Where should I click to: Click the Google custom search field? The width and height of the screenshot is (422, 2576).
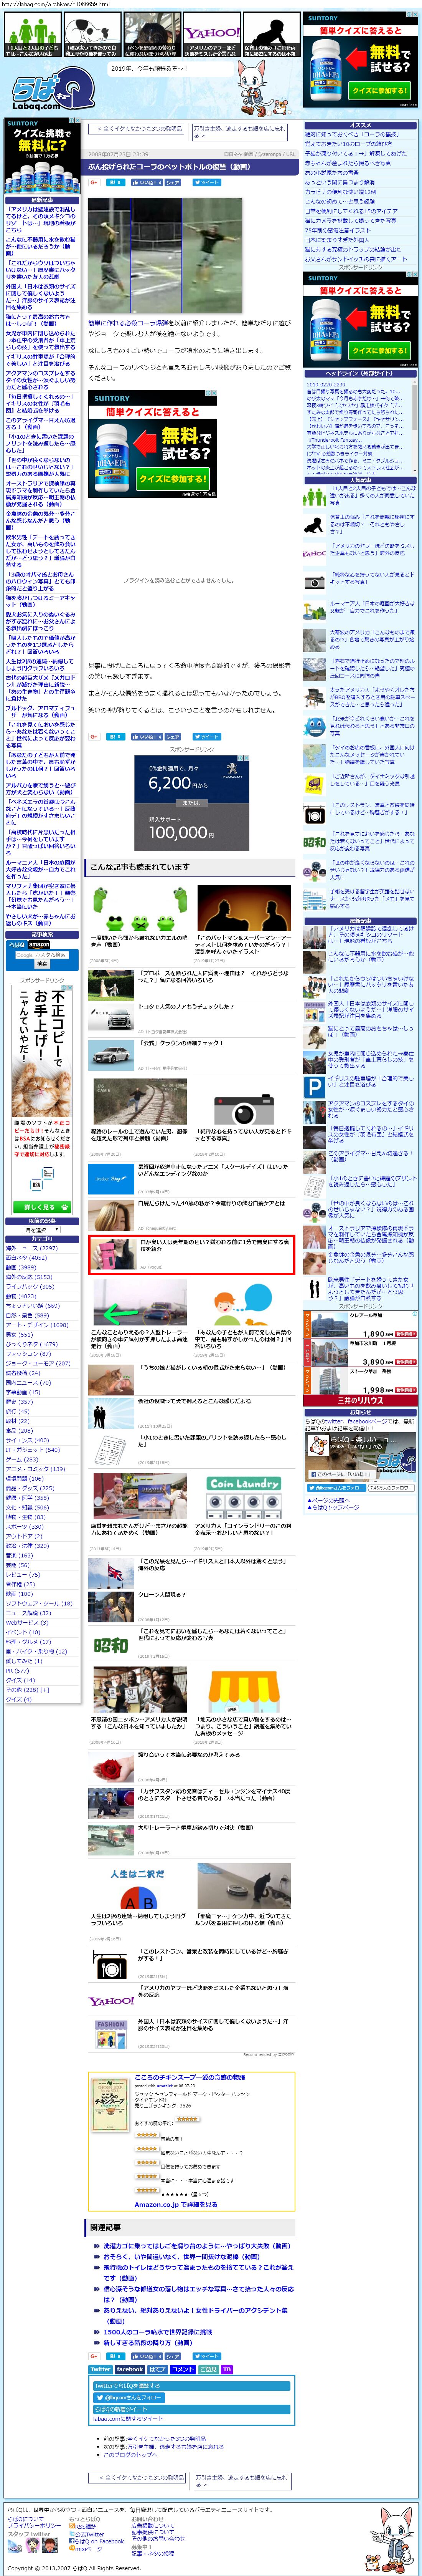pos(41,955)
